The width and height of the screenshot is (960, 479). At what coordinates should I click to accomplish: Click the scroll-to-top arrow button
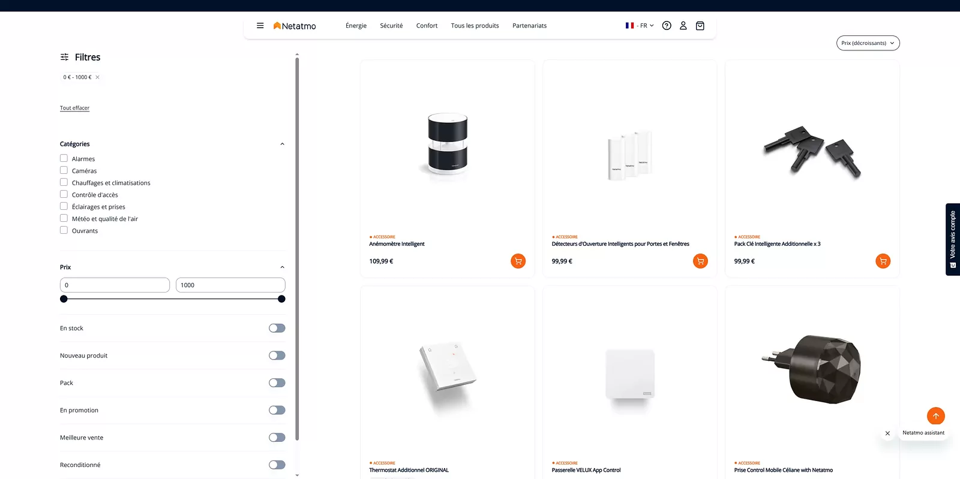click(935, 416)
